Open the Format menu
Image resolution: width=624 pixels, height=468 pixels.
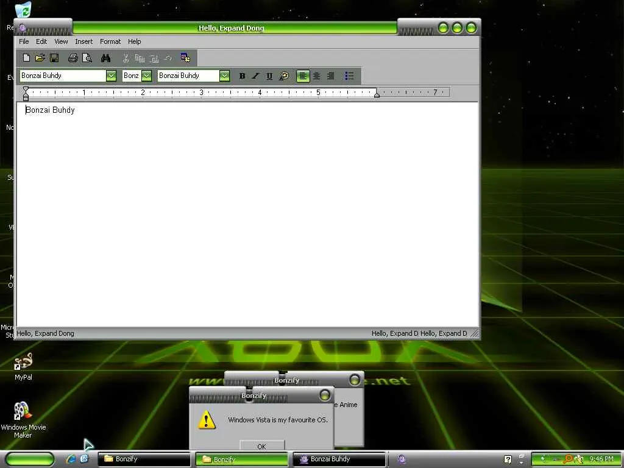point(110,41)
